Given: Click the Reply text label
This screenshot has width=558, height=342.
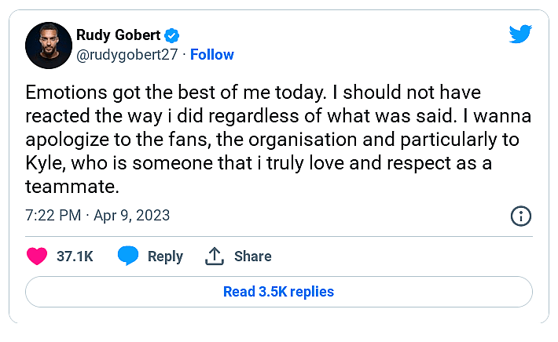Looking at the screenshot, I should [165, 256].
